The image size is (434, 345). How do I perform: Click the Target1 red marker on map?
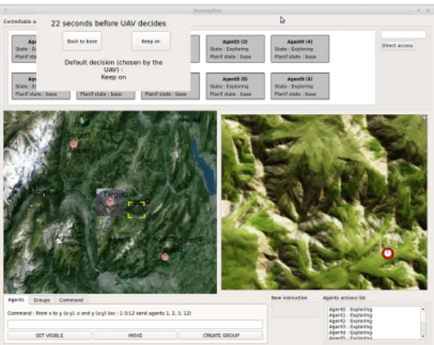point(74,144)
